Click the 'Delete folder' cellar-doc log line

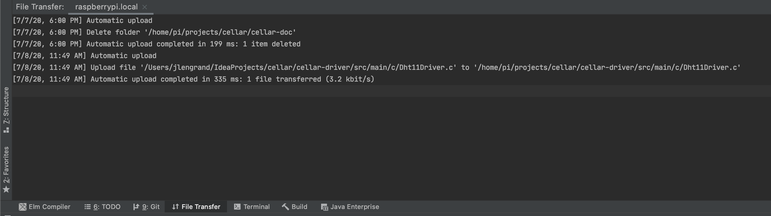point(154,32)
